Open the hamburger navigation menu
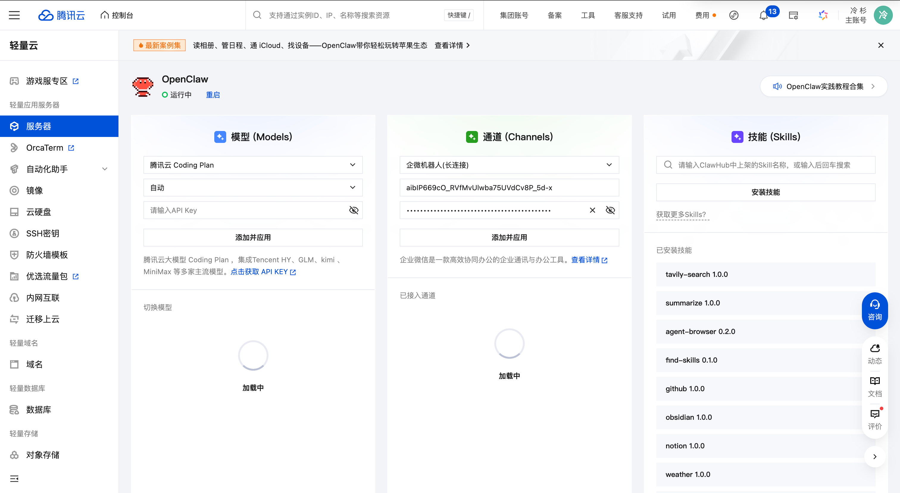The image size is (900, 493). pos(14,15)
